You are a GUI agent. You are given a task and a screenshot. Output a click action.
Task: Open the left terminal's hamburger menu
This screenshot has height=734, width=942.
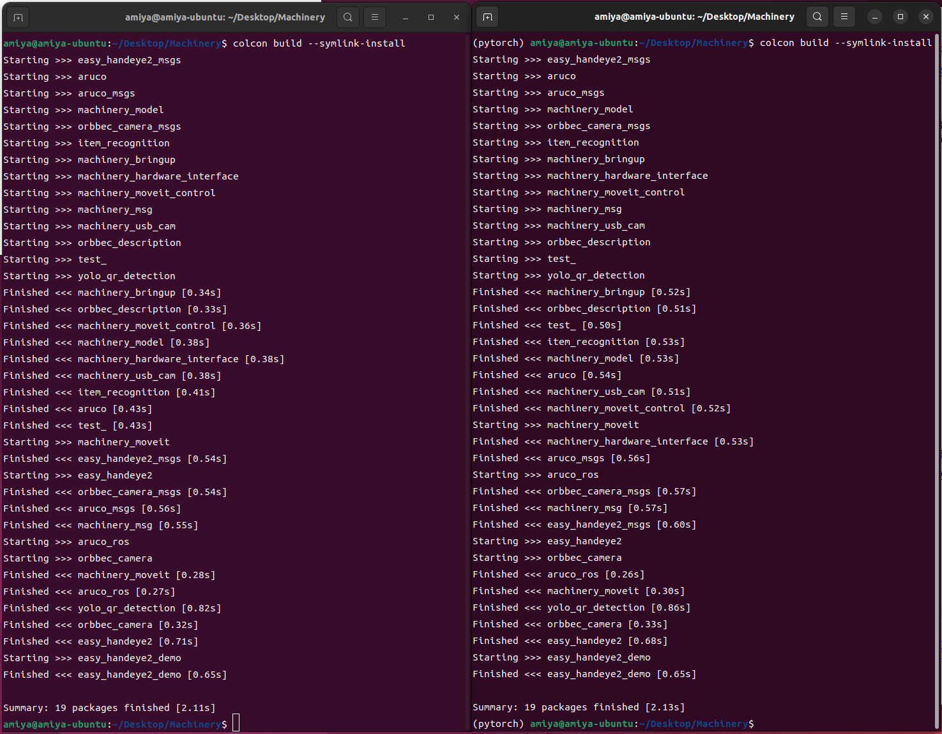click(x=374, y=17)
